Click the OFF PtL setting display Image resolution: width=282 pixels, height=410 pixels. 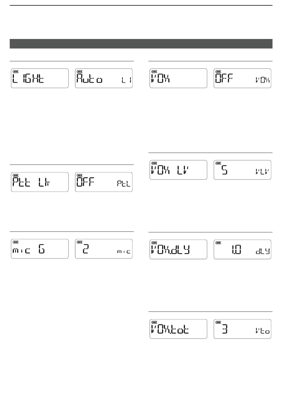pyautogui.click(x=104, y=182)
